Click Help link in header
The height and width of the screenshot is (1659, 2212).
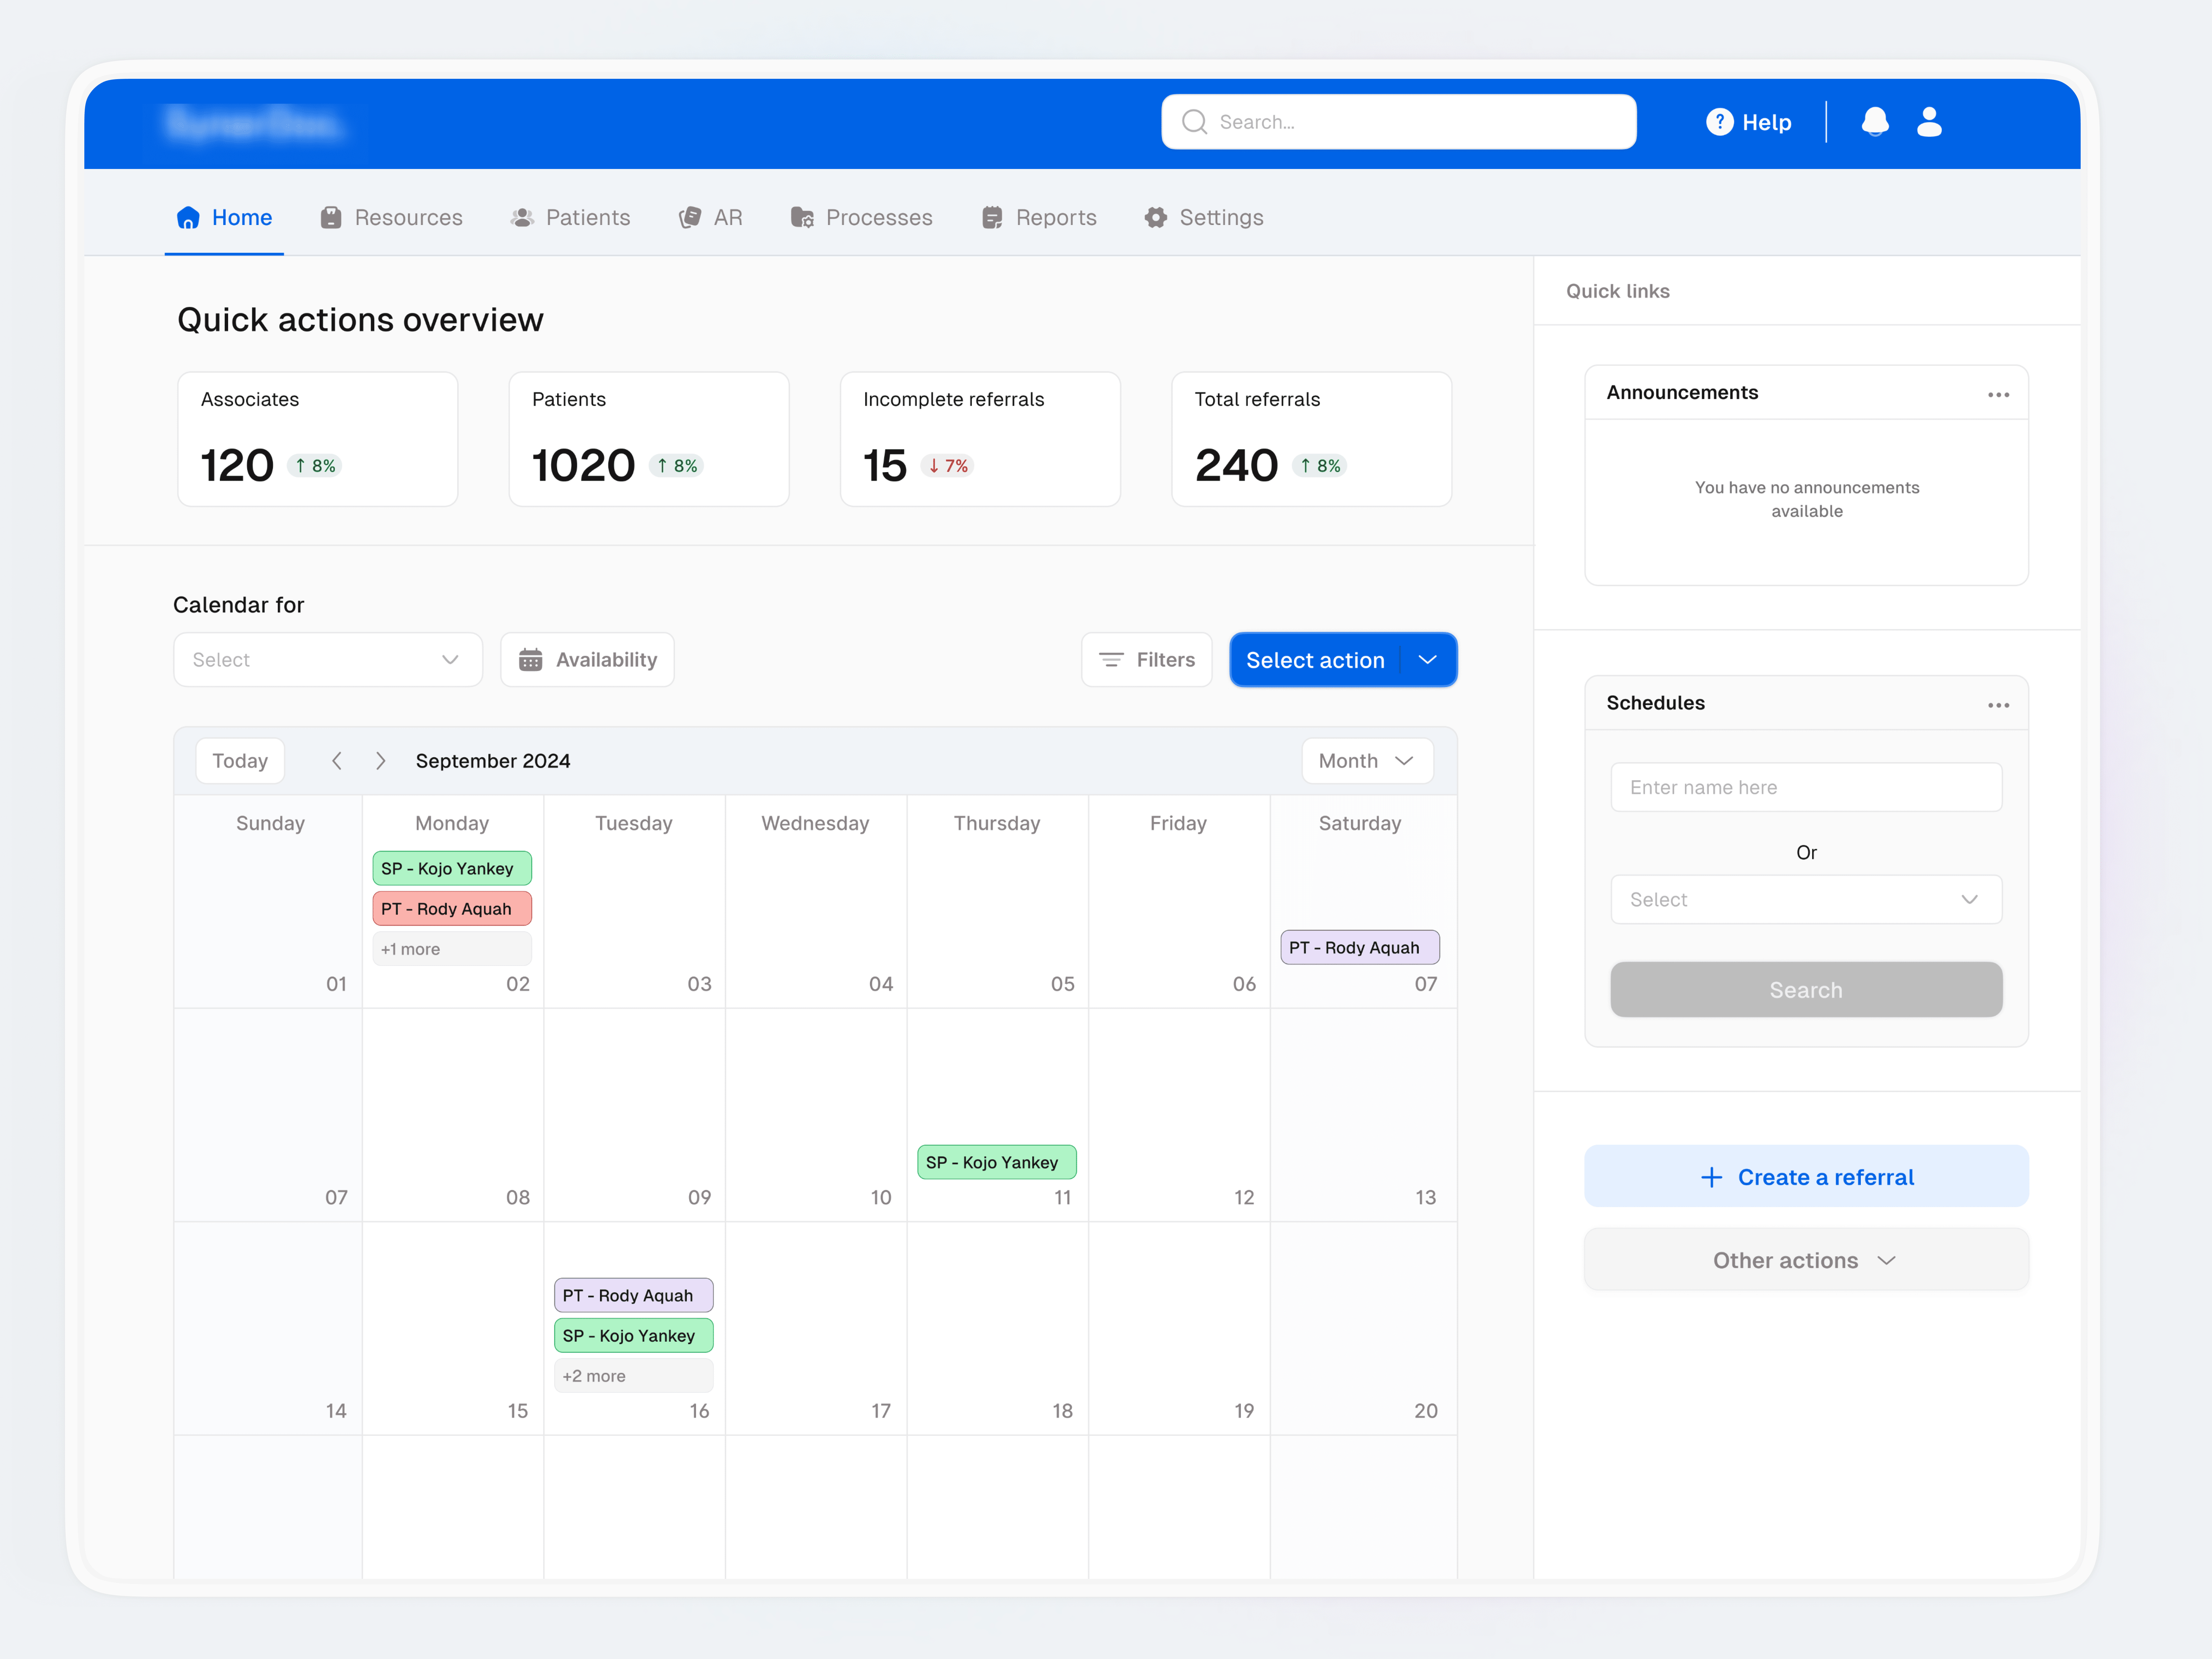point(1748,122)
